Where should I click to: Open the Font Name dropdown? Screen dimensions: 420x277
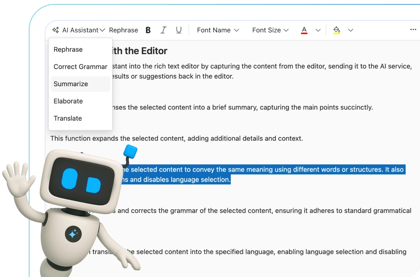(218, 30)
